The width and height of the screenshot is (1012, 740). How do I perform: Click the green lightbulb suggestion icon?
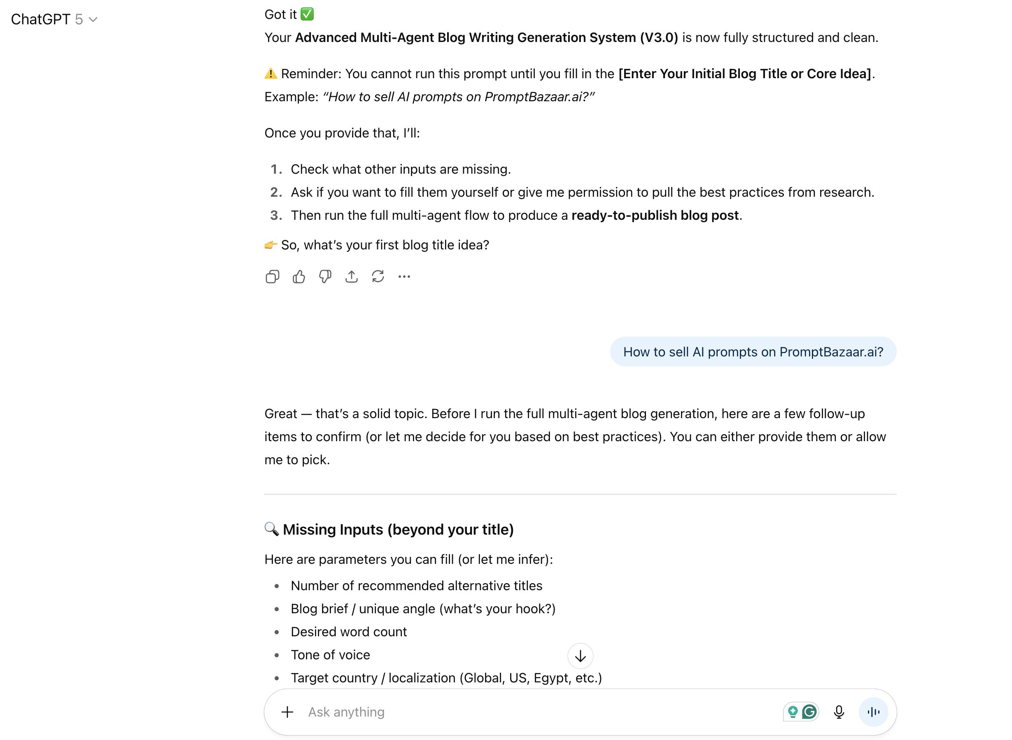793,712
